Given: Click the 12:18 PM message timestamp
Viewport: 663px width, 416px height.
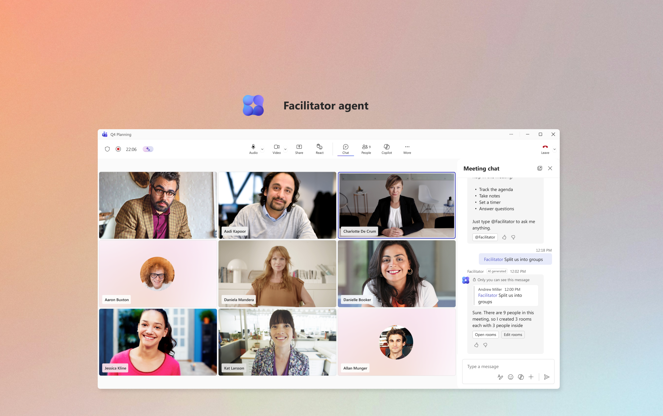Looking at the screenshot, I should (x=544, y=250).
